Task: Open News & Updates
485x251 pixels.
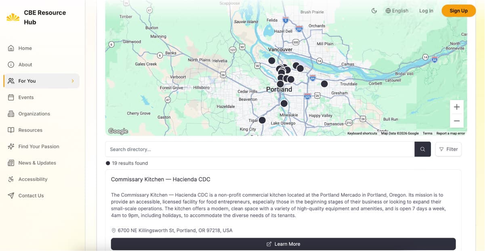Action: 37,163
